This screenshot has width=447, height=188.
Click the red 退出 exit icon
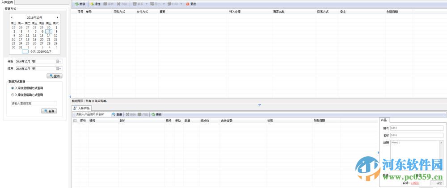click(x=187, y=4)
